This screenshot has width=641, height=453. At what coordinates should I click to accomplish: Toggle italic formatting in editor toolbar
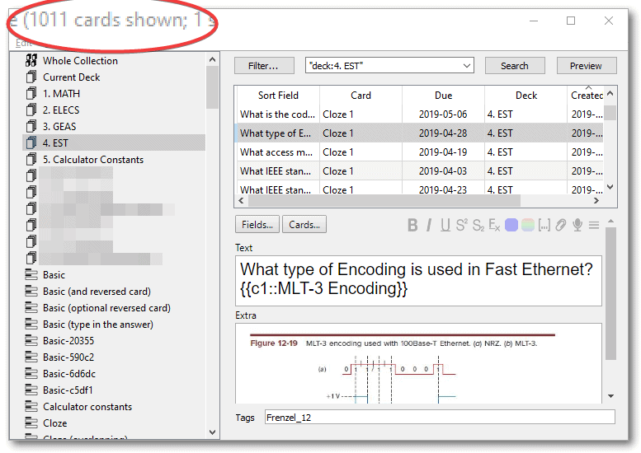pos(429,225)
